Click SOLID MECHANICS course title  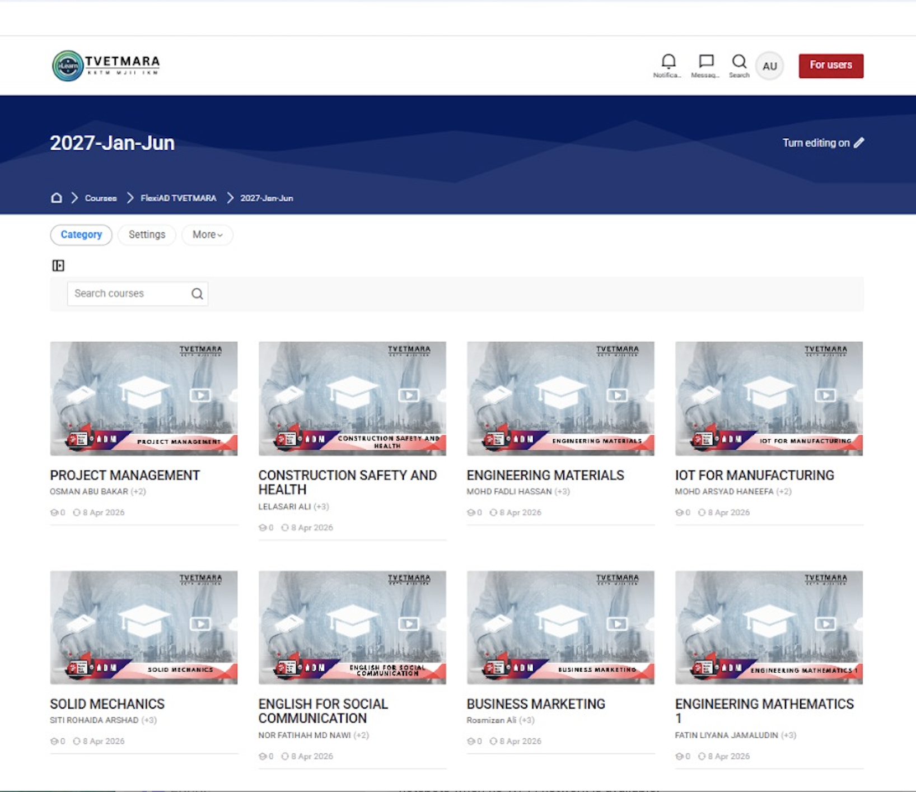click(107, 704)
